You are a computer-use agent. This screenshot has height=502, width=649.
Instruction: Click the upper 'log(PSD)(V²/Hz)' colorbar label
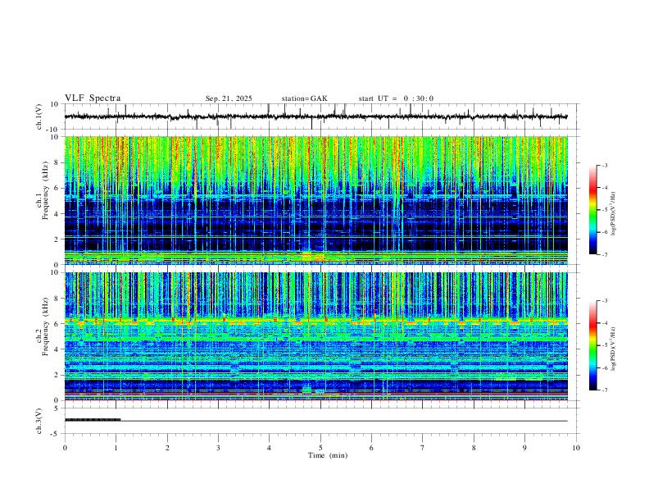coord(614,214)
